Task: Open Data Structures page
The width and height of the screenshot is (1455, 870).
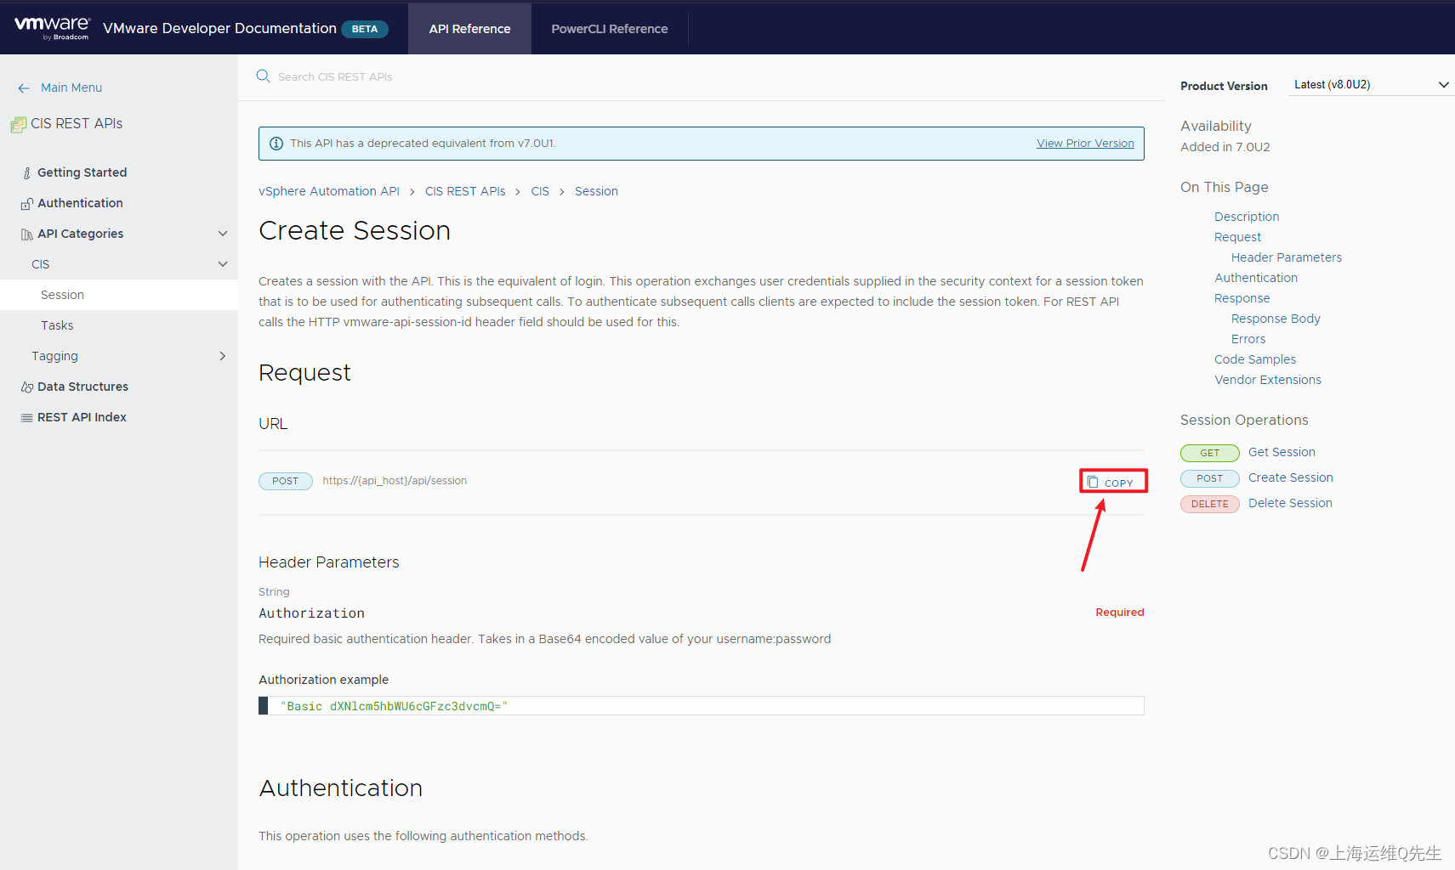Action: (82, 387)
